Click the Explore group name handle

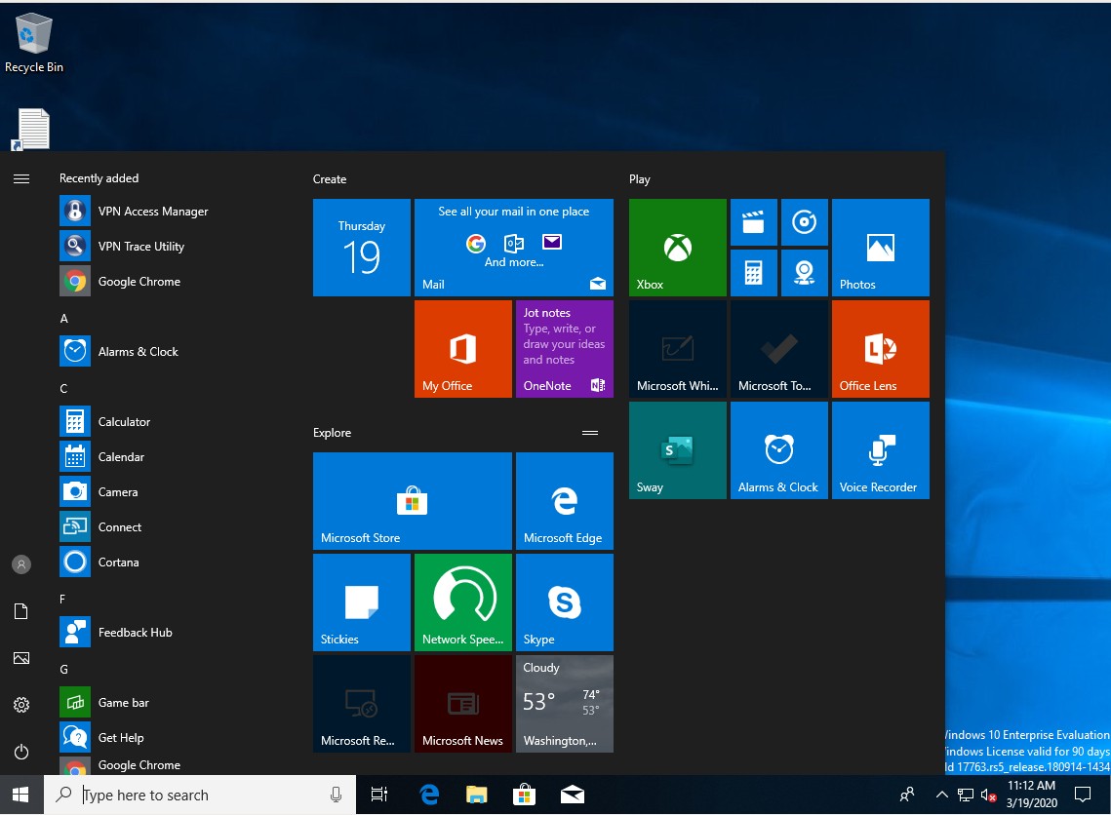[x=590, y=433]
